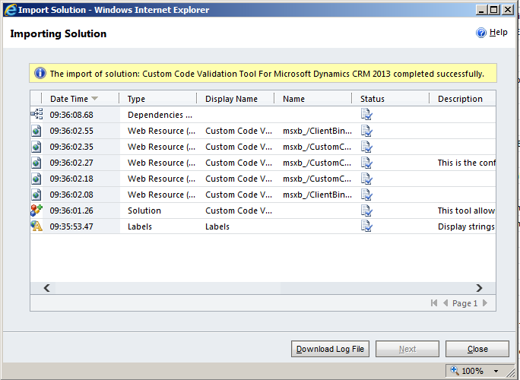This screenshot has width=520, height=380.
Task: Click Download Log File button
Action: coord(330,349)
